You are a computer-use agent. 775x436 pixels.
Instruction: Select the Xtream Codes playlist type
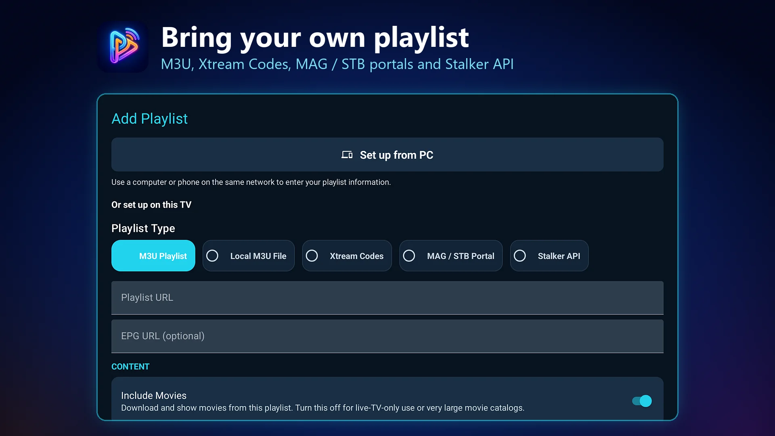coord(347,256)
